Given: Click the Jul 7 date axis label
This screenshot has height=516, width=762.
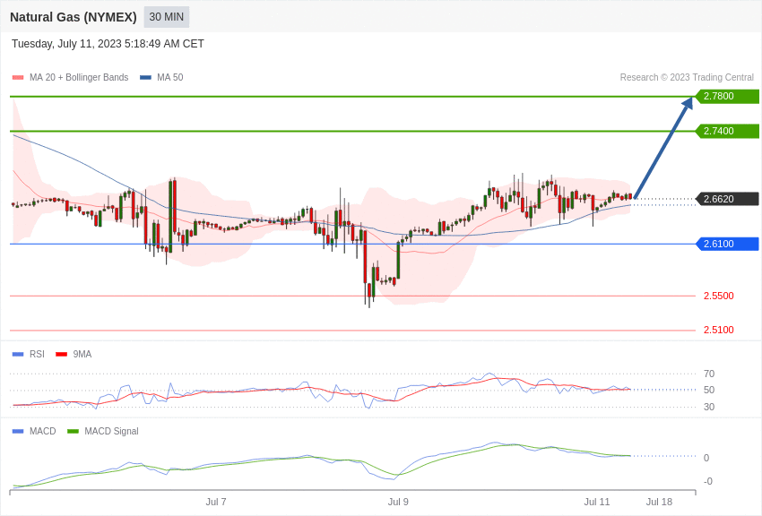Looking at the screenshot, I should click(x=216, y=502).
